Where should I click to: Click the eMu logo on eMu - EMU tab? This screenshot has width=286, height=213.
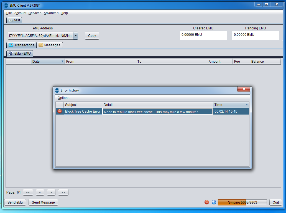click(x=11, y=53)
